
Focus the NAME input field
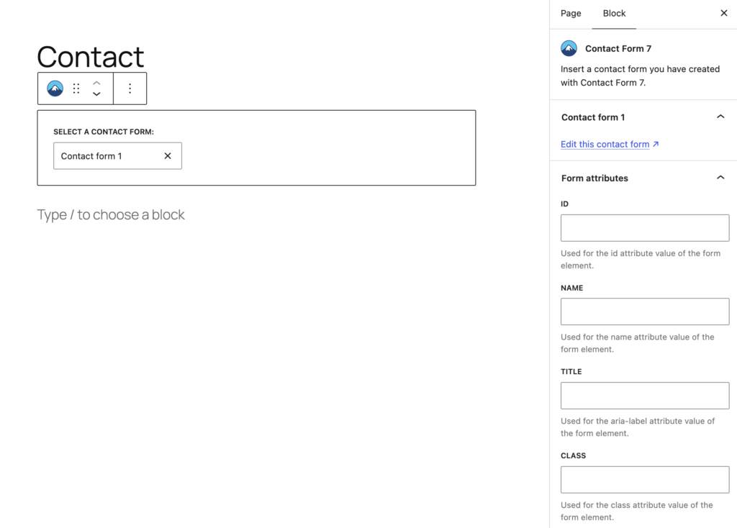[645, 311]
